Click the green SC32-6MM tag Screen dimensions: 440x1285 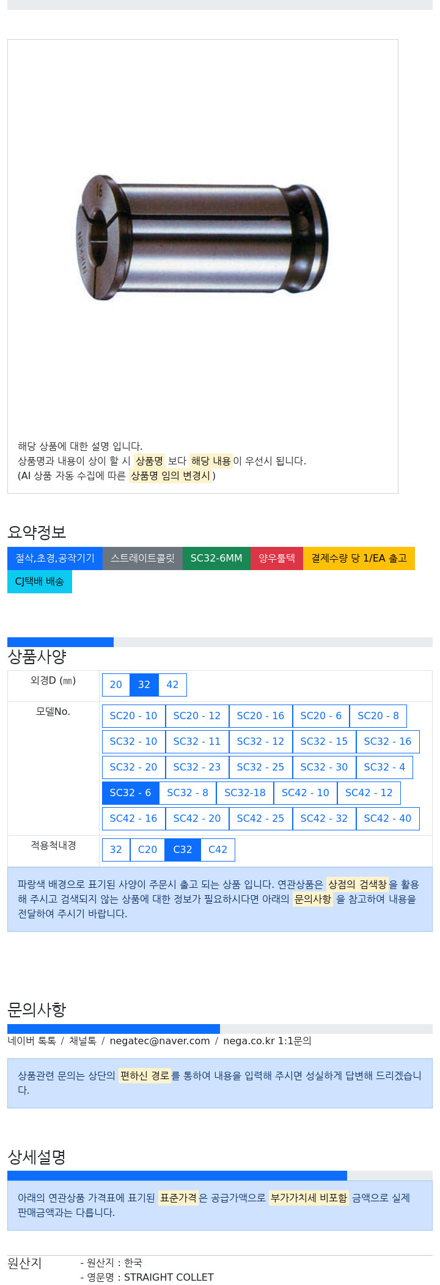tap(216, 558)
